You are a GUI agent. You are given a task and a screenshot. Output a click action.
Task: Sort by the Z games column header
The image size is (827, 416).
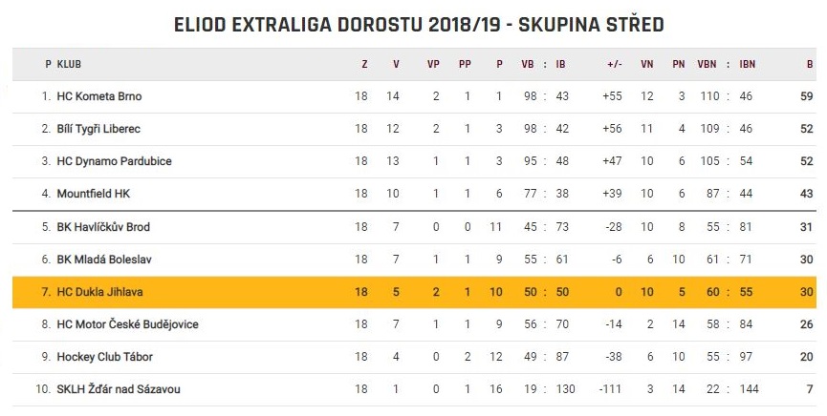pyautogui.click(x=364, y=64)
